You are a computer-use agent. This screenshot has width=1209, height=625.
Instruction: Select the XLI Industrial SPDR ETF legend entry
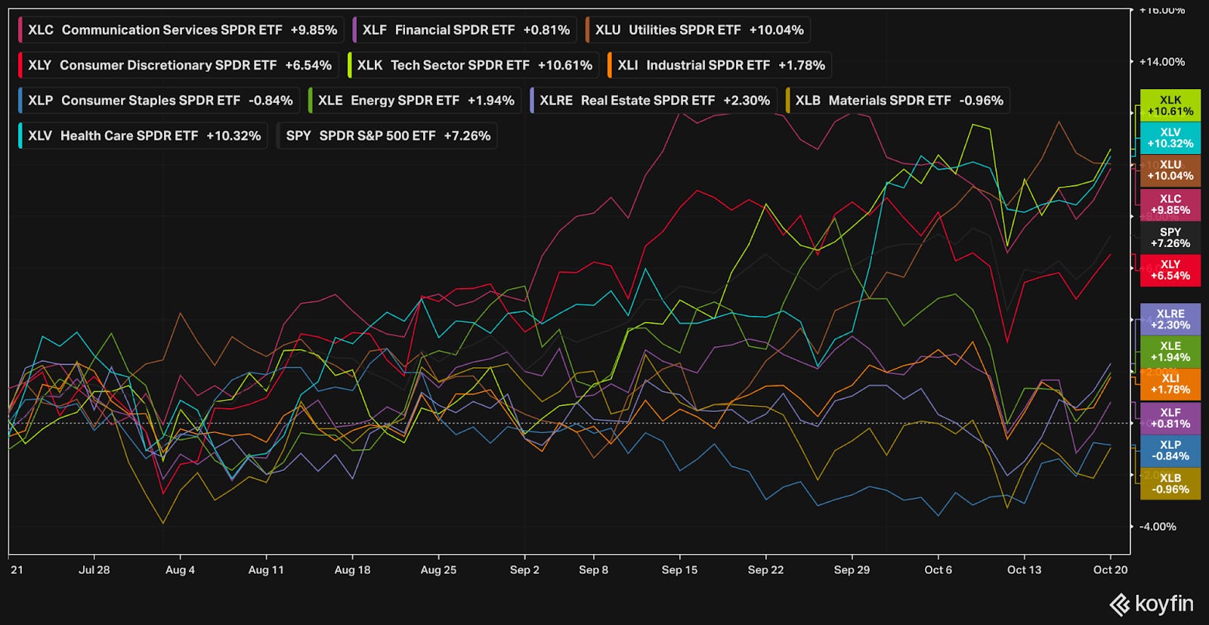click(720, 65)
